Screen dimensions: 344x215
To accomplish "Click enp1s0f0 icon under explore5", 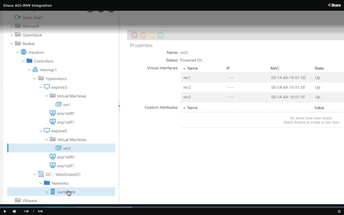I will 52,157.
